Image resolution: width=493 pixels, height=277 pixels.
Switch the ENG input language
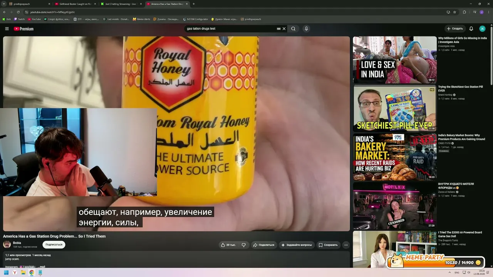457,273
